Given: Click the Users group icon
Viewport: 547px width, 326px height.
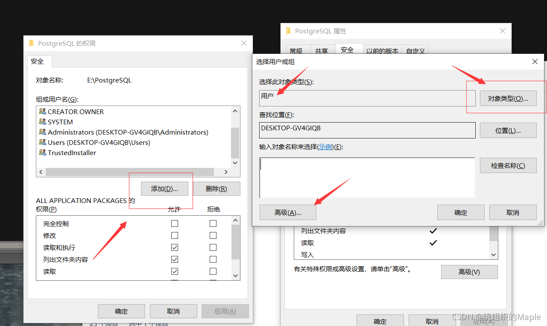Looking at the screenshot, I should (x=43, y=142).
